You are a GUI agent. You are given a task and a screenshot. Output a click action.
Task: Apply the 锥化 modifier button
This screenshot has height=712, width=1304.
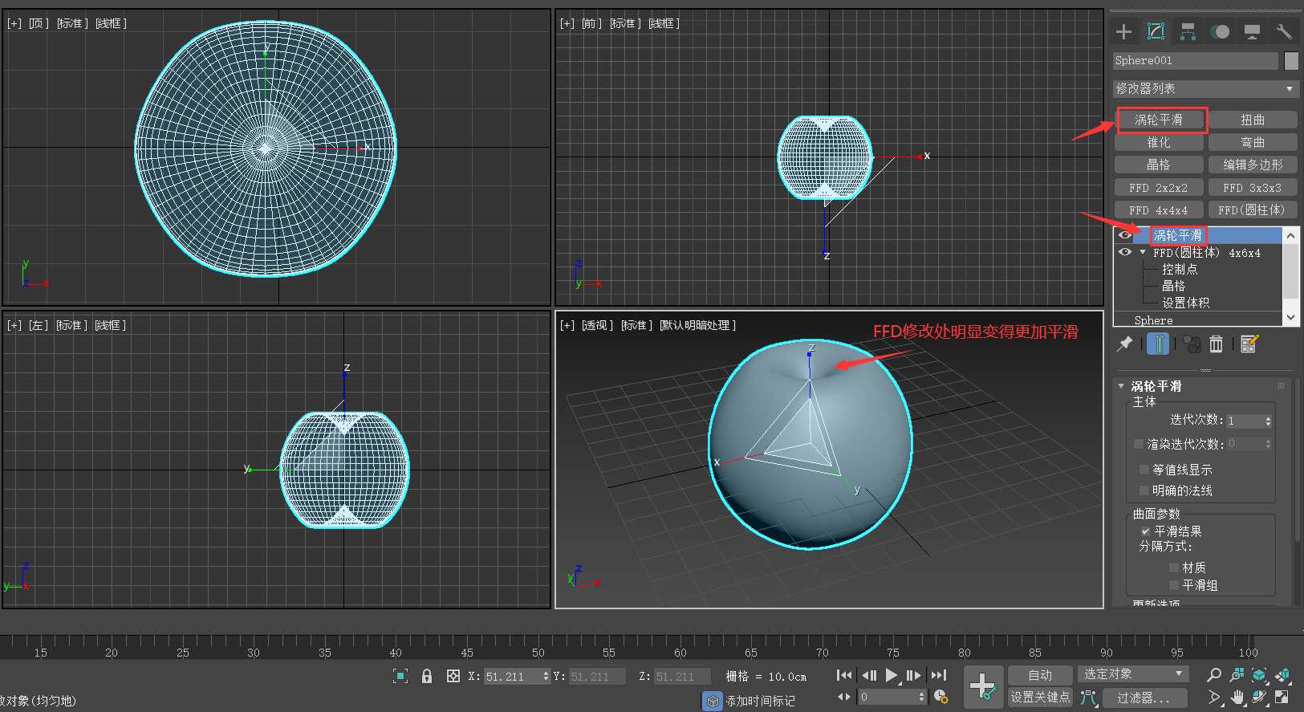(x=1159, y=142)
